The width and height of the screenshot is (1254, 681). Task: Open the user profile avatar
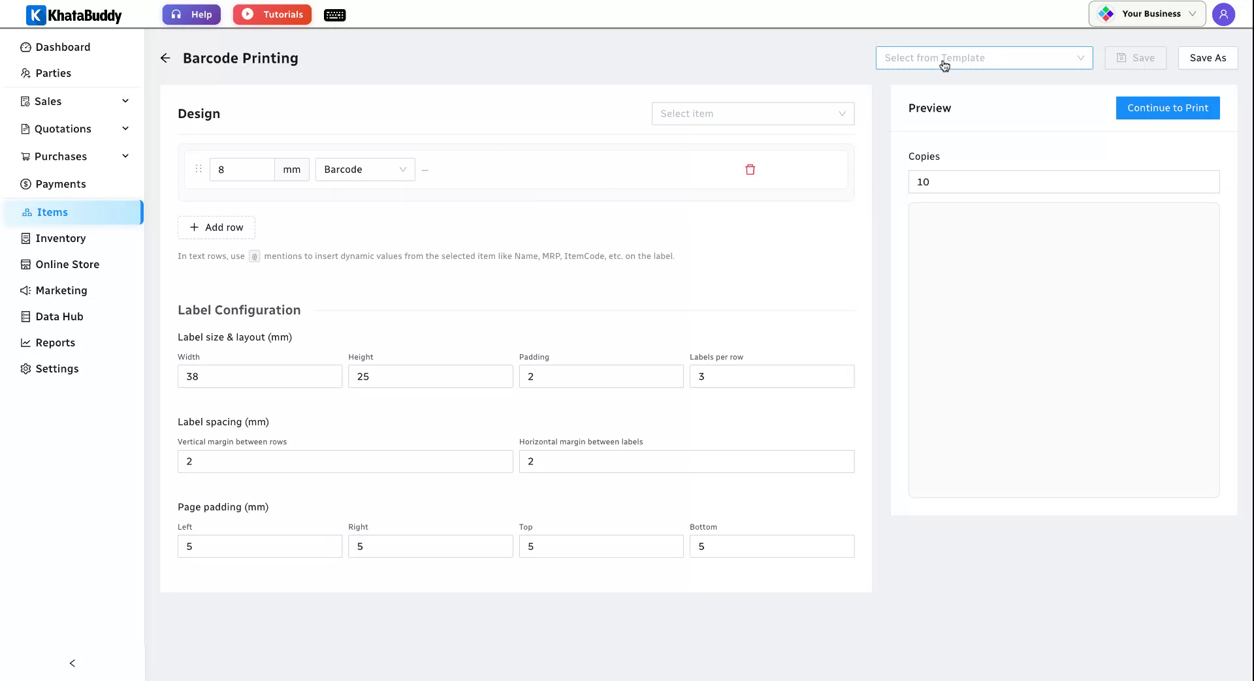pos(1223,14)
